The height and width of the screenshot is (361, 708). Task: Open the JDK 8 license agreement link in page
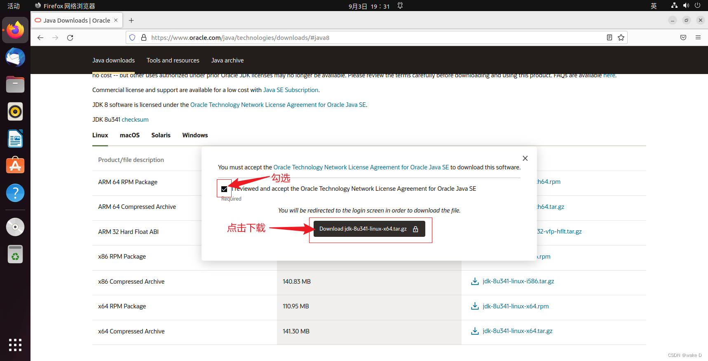tap(278, 105)
